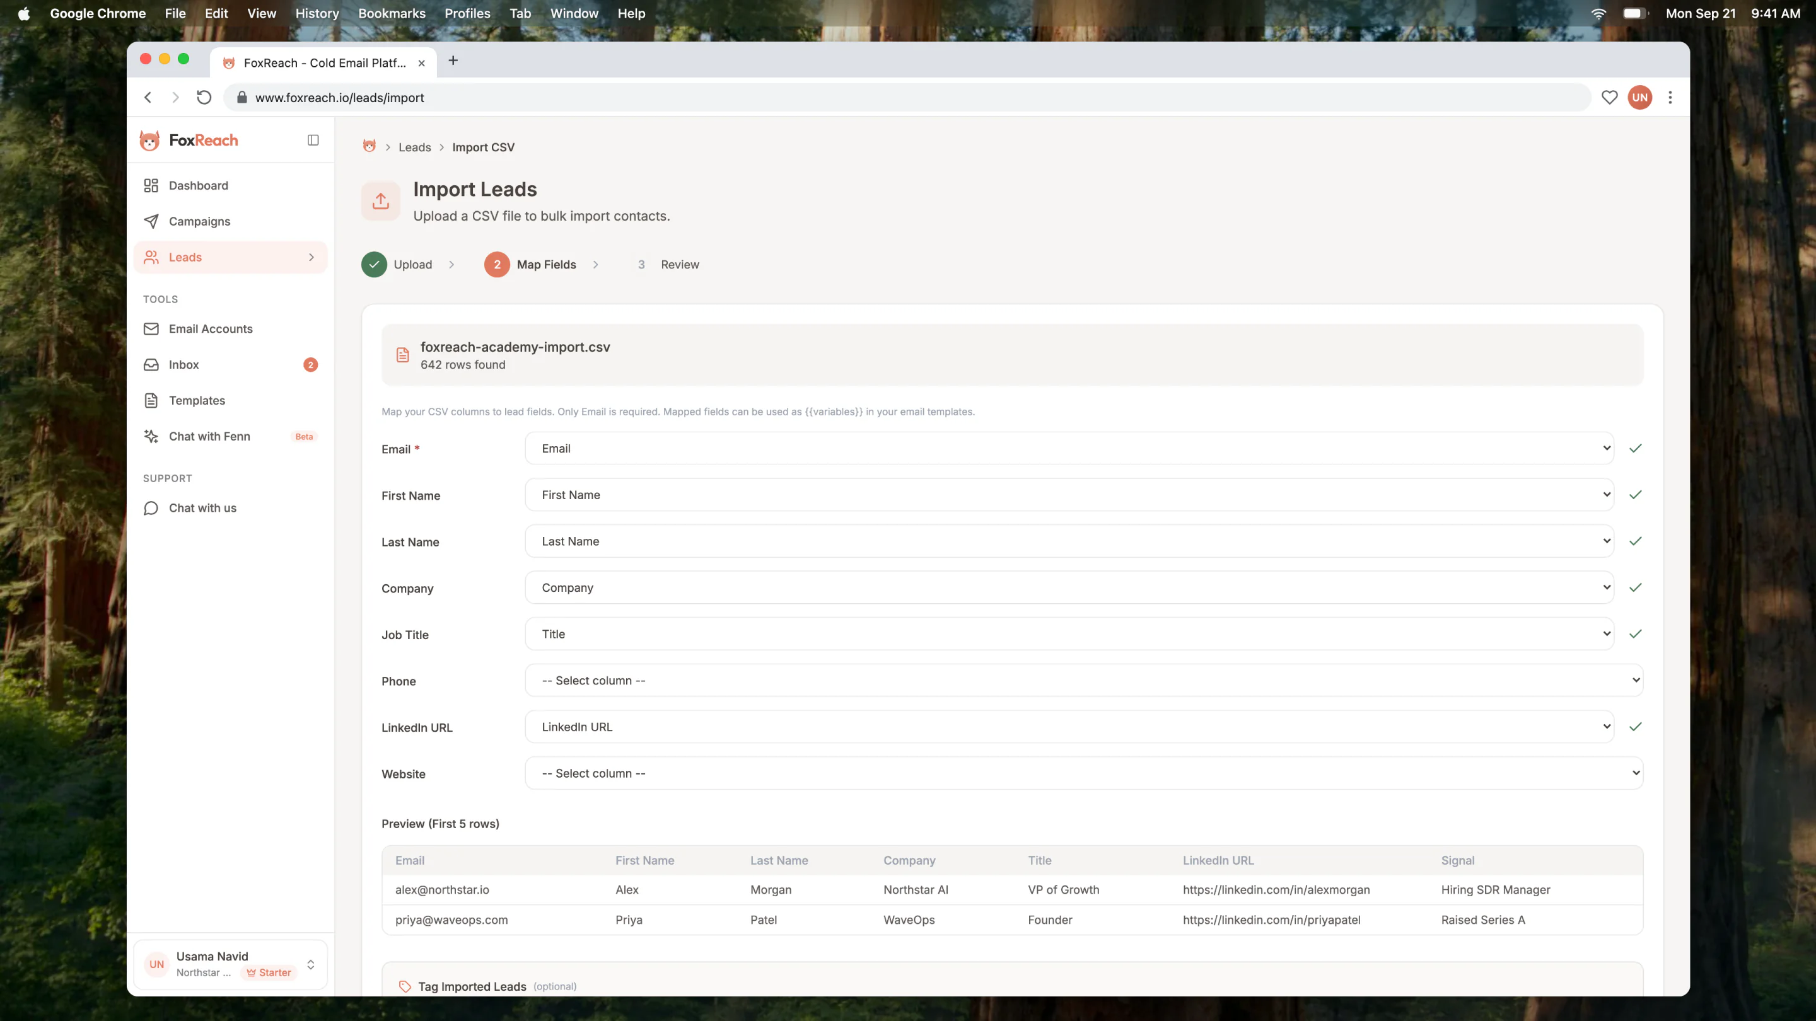1816x1021 pixels.
Task: Open the History menu
Action: coord(317,13)
